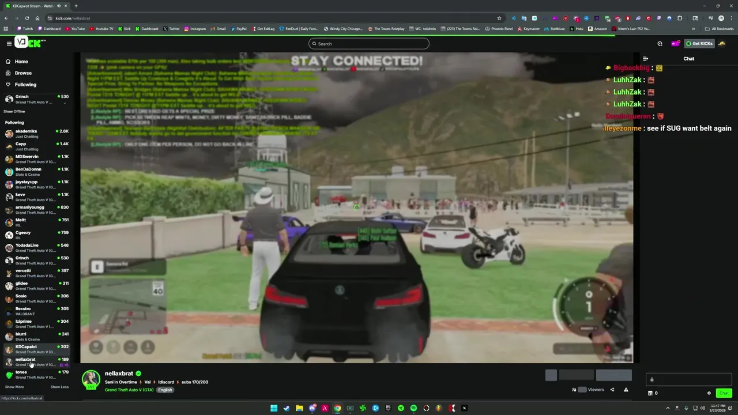Focus the Kick search box
Image resolution: width=738 pixels, height=415 pixels.
(x=369, y=44)
